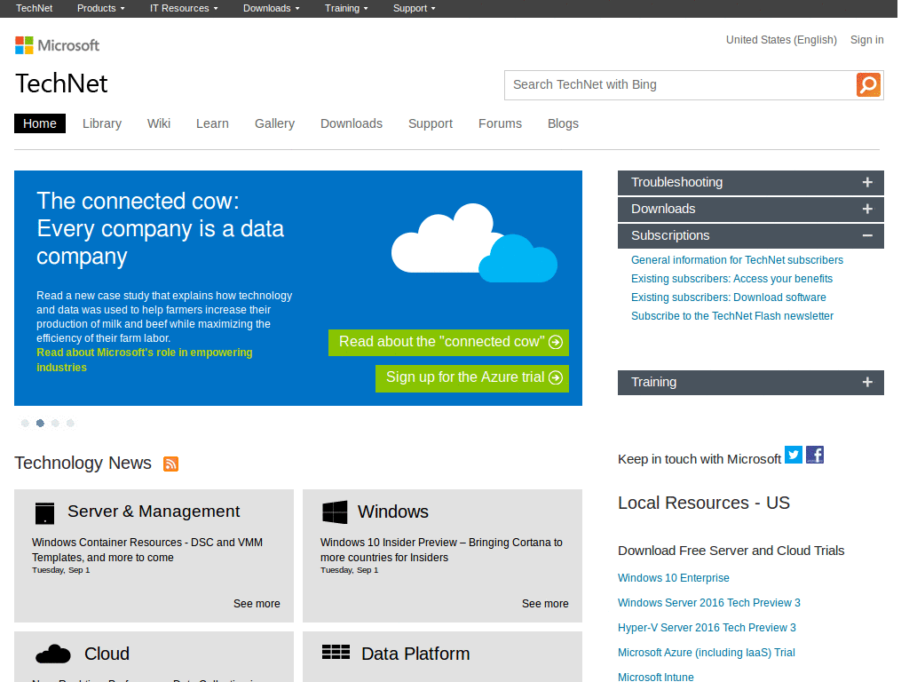Click the Cloud section icon

click(x=52, y=654)
